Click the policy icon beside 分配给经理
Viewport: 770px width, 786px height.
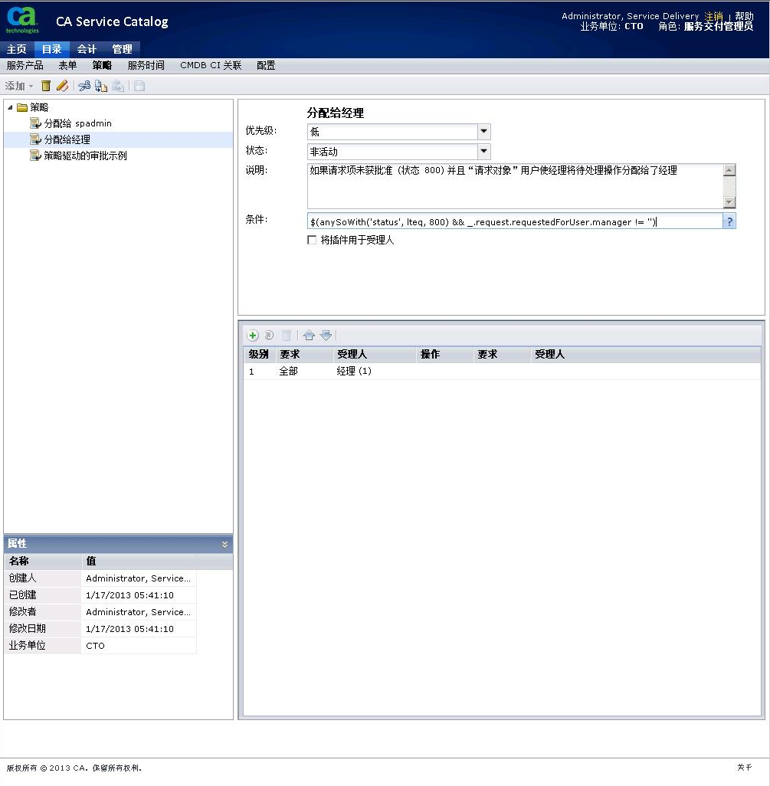tap(35, 139)
